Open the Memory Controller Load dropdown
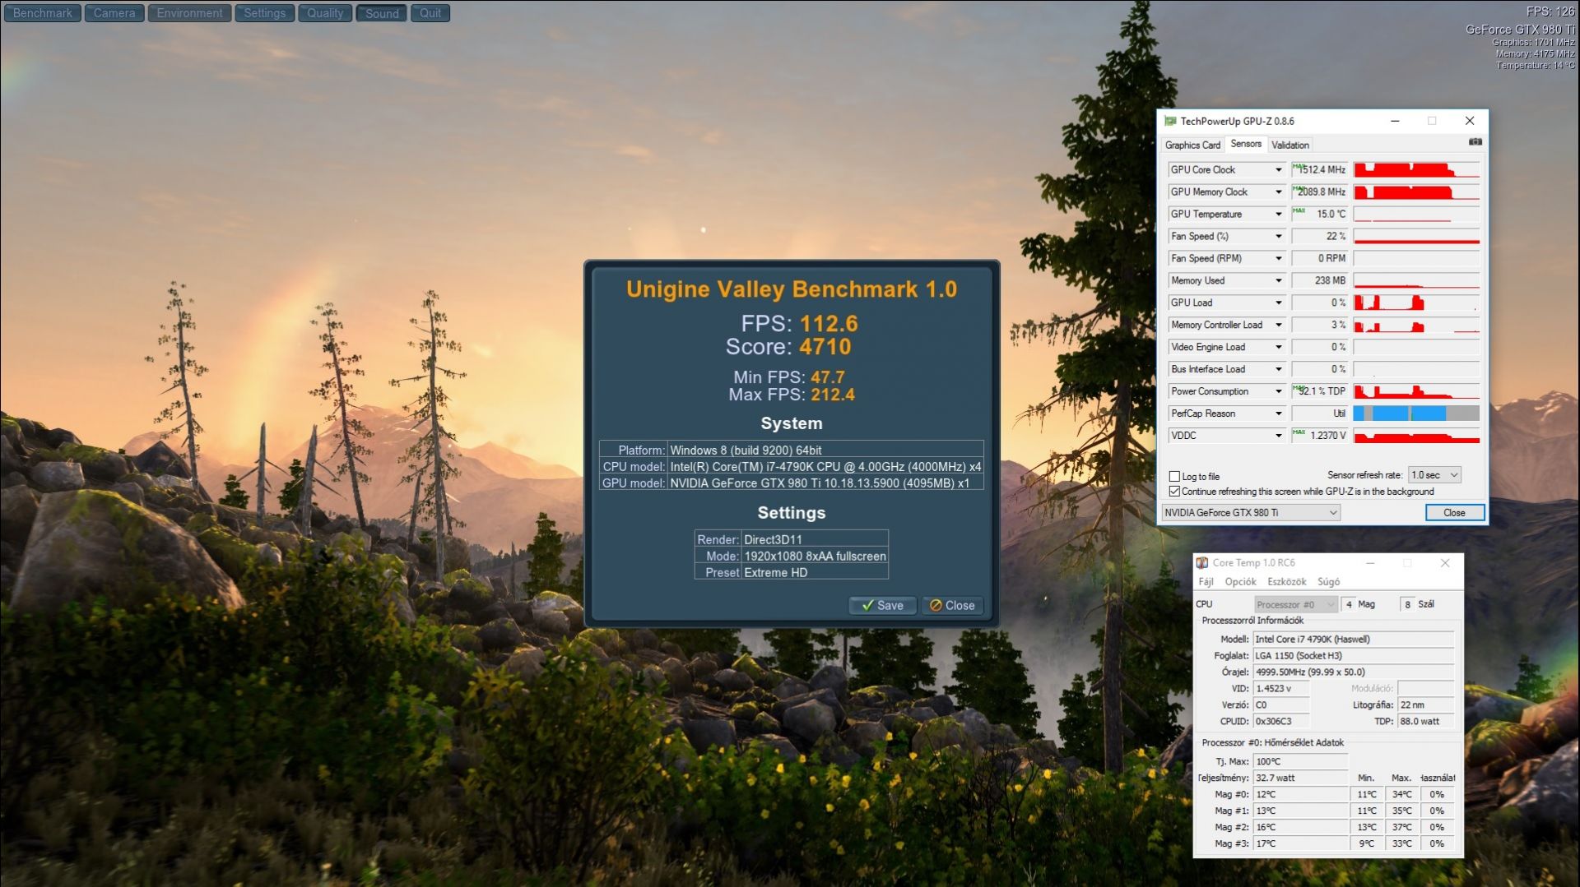This screenshot has height=887, width=1580. (1278, 326)
